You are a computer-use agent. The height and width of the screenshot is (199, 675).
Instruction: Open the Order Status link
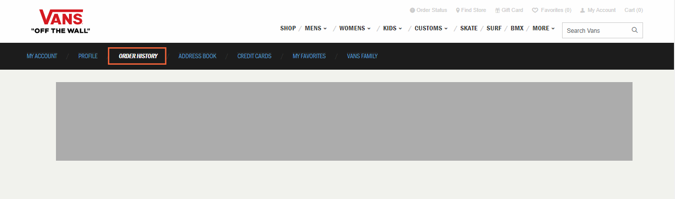(428, 10)
